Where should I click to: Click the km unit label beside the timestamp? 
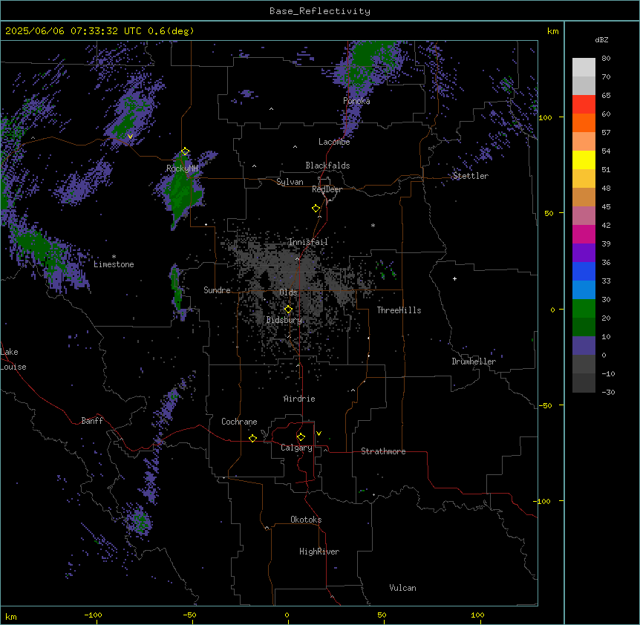click(552, 31)
